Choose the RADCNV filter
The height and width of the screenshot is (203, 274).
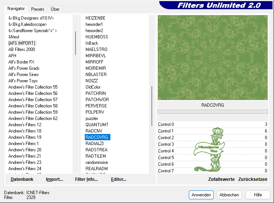tap(94, 131)
